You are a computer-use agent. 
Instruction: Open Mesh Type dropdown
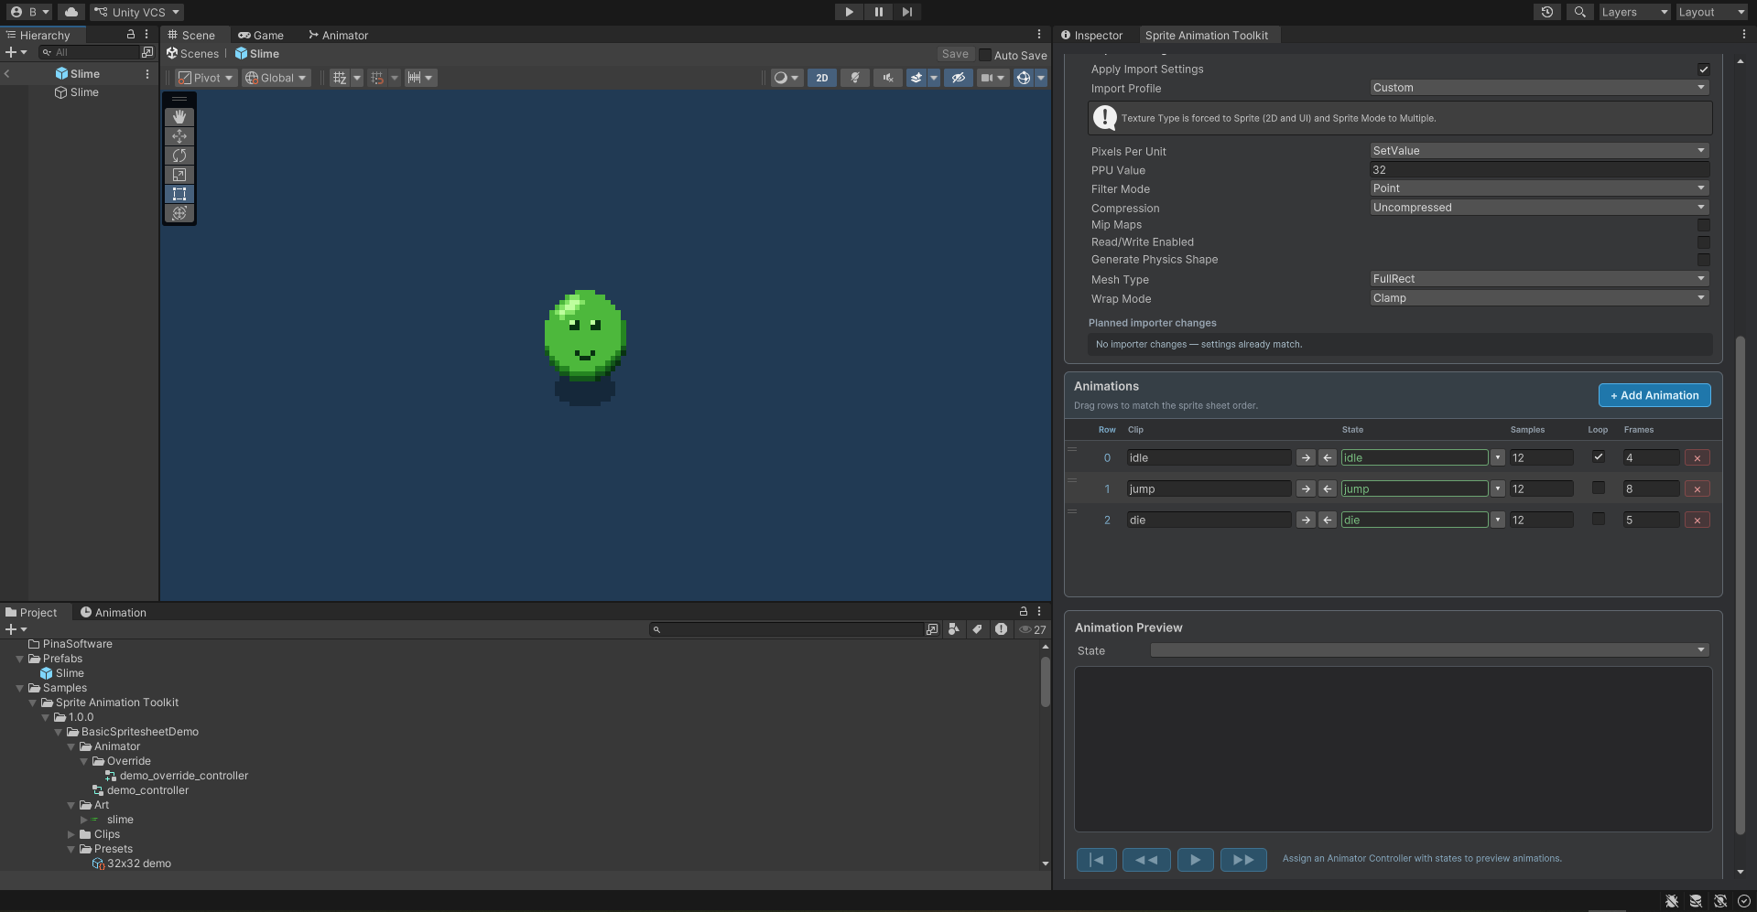click(1539, 279)
